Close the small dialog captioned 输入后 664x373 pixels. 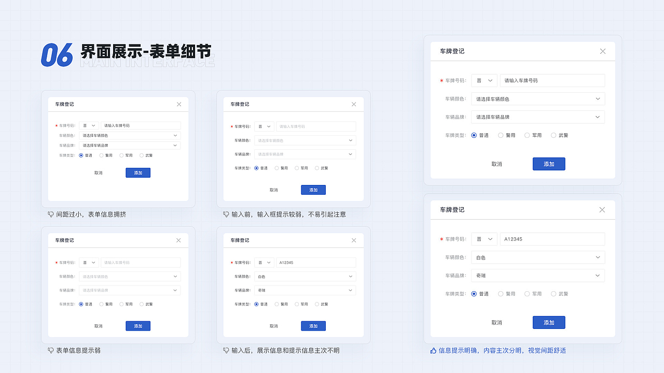coord(354,240)
